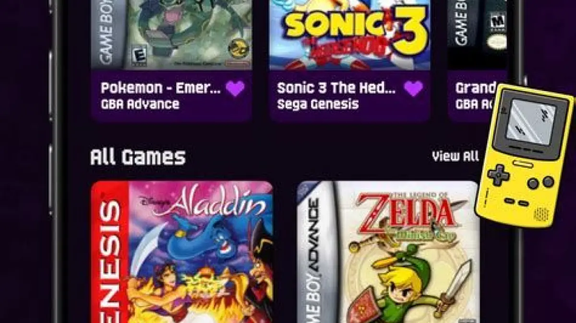Select the Pokemon - Emer... title text
The image size is (576, 323).
[x=161, y=88]
